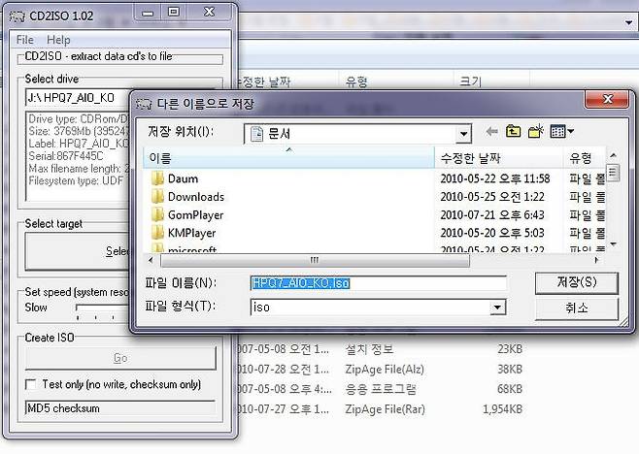The width and height of the screenshot is (639, 454).
Task: Open the view menu icon
Action: (561, 132)
